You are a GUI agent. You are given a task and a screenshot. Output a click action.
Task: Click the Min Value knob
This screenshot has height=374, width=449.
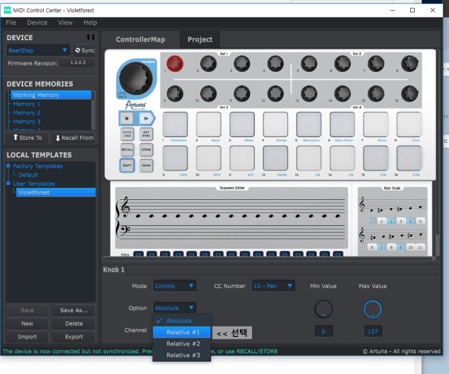(323, 309)
